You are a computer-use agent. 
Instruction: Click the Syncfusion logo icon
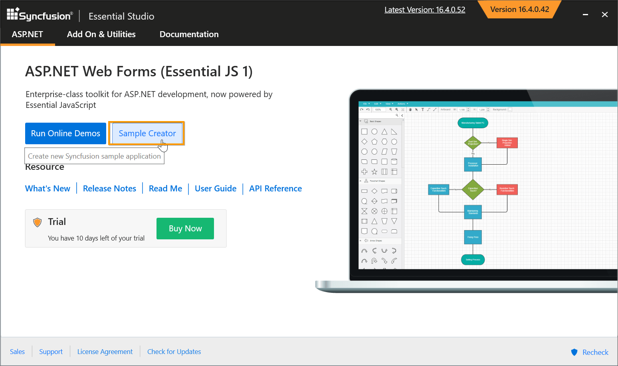click(x=13, y=14)
